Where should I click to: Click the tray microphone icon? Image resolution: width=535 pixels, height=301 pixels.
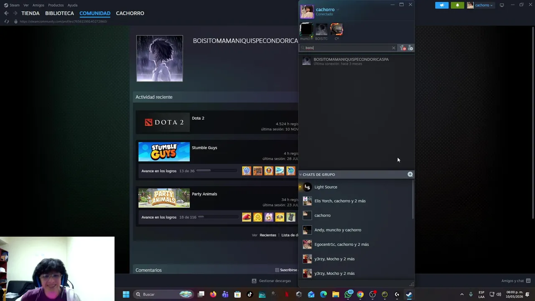(471, 294)
